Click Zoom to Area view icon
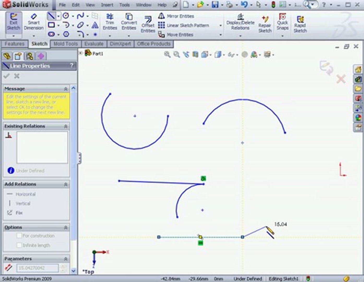 pyautogui.click(x=177, y=54)
